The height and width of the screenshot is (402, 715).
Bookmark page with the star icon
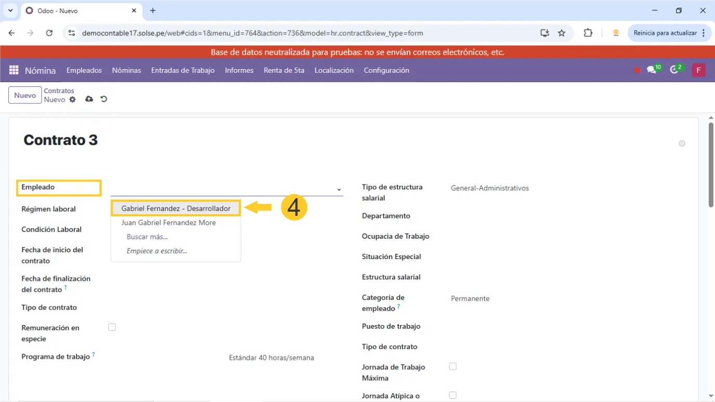(562, 33)
